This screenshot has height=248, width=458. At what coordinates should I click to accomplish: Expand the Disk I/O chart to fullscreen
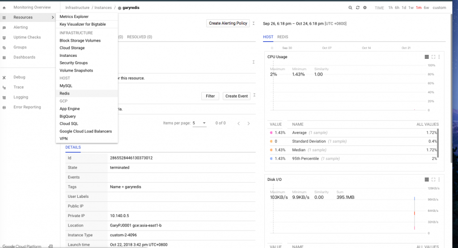tap(433, 179)
